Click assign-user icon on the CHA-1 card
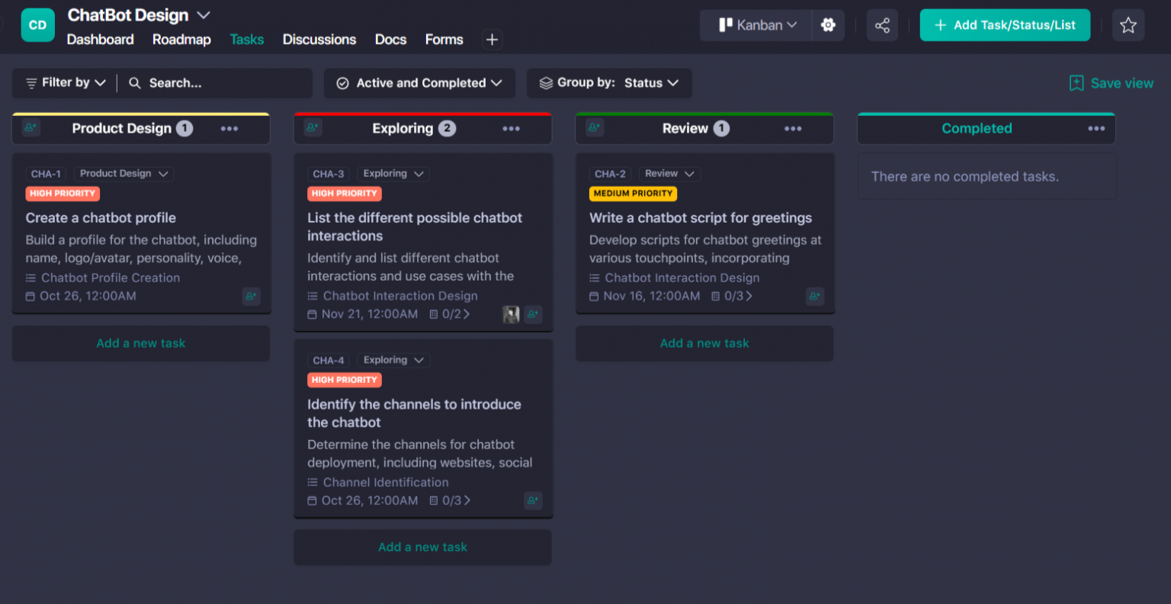Screen dimensions: 1171x604 point(251,296)
